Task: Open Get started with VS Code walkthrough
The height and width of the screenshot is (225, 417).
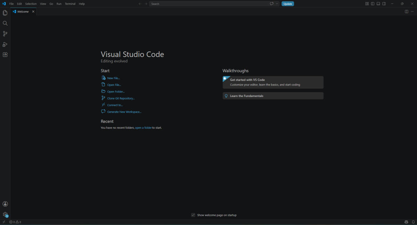Action: tap(273, 82)
